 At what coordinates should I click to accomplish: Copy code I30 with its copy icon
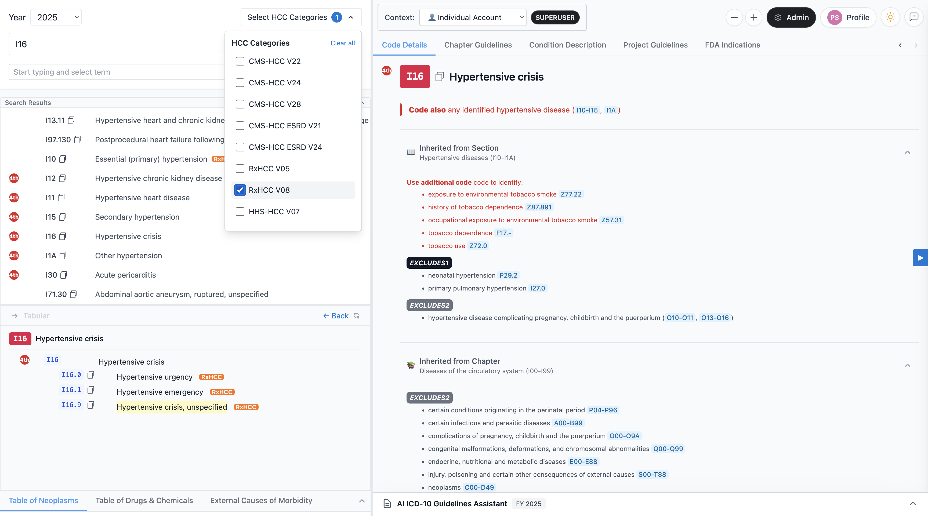tap(64, 275)
